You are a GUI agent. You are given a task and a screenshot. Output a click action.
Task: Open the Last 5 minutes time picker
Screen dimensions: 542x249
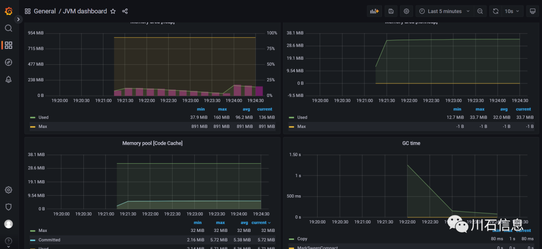coord(445,11)
